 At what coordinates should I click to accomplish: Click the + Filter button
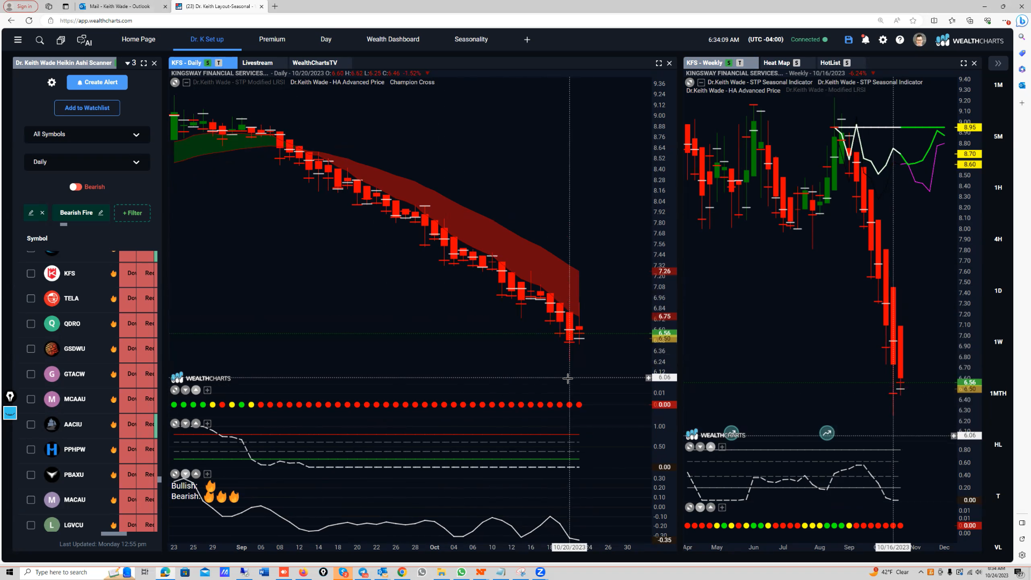[x=132, y=213]
